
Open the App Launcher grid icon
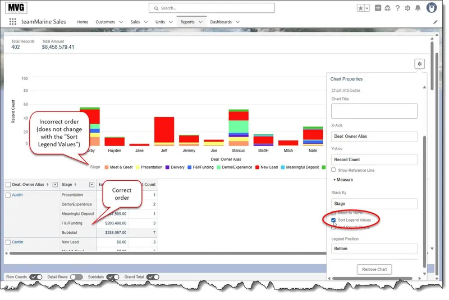[x=13, y=22]
